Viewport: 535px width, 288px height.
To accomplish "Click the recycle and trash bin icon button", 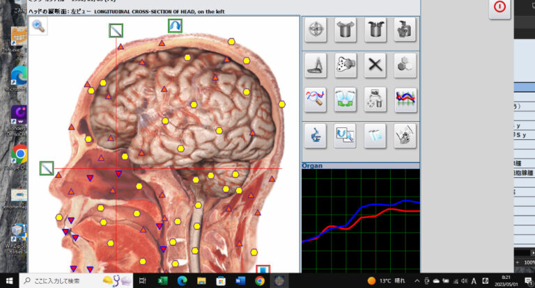I will (375, 100).
